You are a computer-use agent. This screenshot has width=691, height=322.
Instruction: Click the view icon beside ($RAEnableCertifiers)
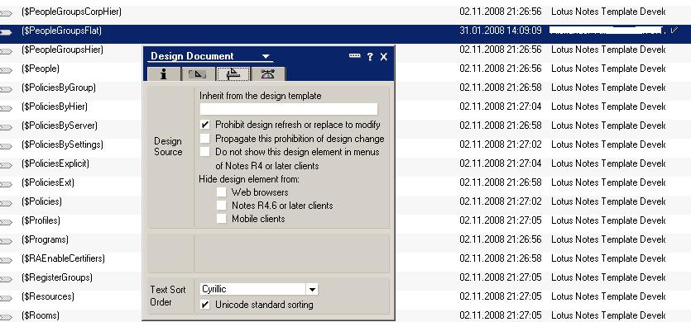click(x=6, y=260)
